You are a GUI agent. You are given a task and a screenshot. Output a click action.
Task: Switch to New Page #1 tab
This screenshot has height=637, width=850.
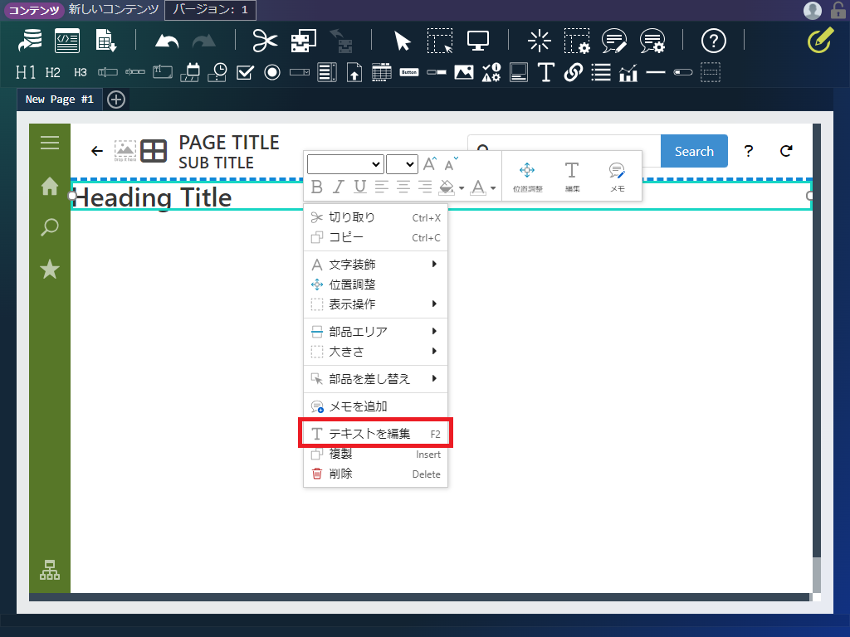pos(60,100)
